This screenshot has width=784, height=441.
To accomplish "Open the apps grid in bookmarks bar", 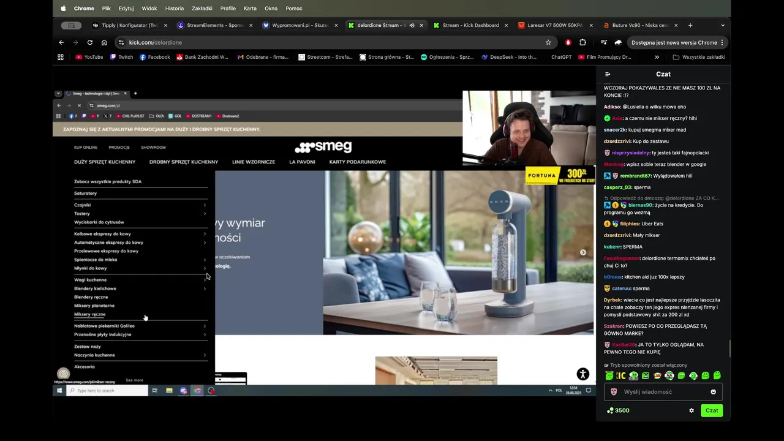I will click(61, 57).
